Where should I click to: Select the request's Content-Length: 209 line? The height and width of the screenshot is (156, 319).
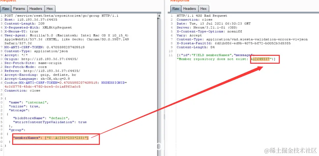click(x=24, y=24)
